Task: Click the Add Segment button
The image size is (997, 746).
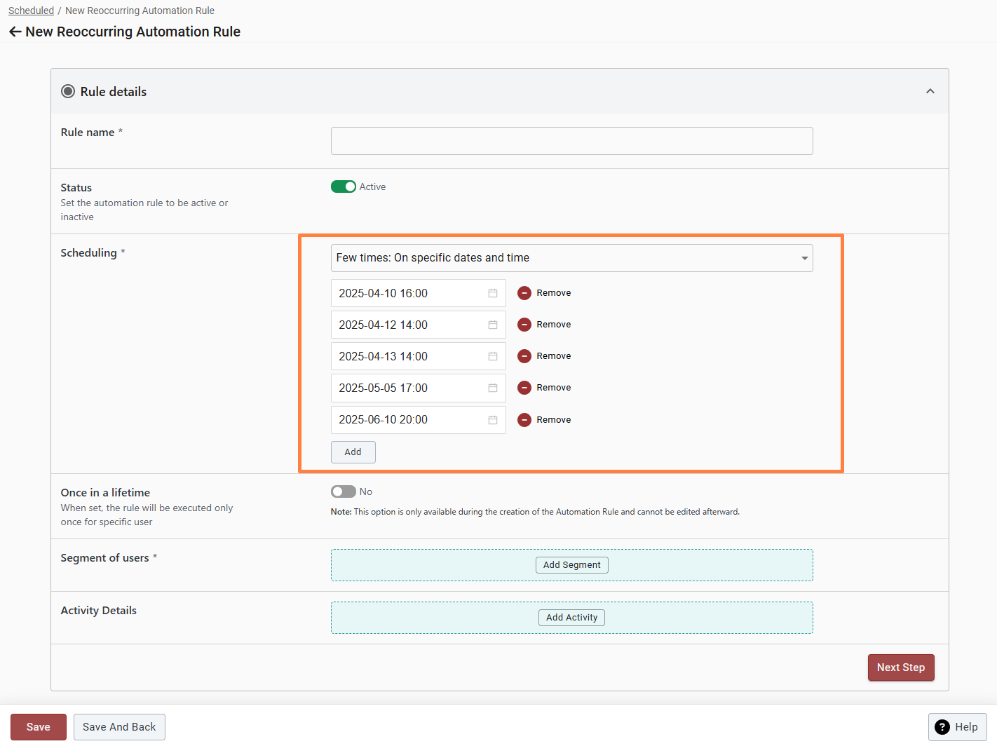Action: click(x=571, y=565)
